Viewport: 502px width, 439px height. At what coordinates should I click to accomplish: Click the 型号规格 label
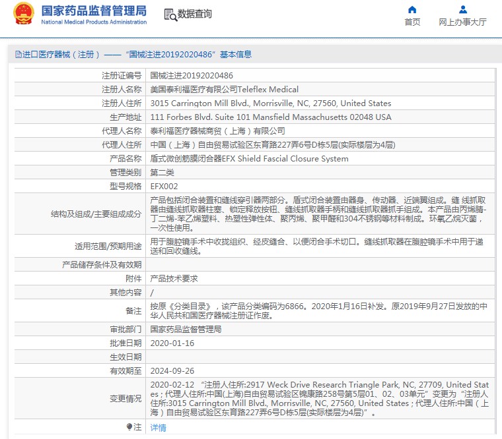(126, 187)
